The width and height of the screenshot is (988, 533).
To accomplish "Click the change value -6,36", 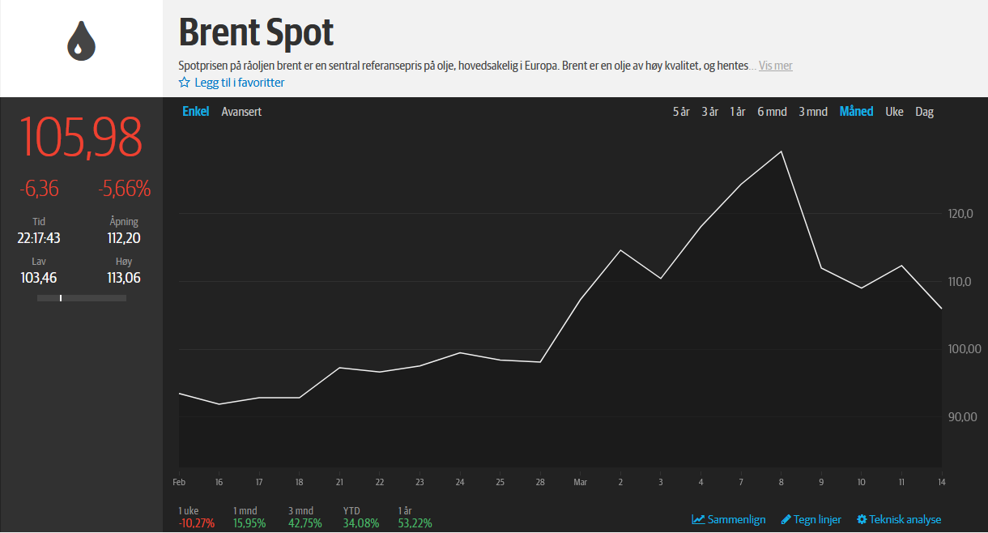I will pyautogui.click(x=40, y=190).
